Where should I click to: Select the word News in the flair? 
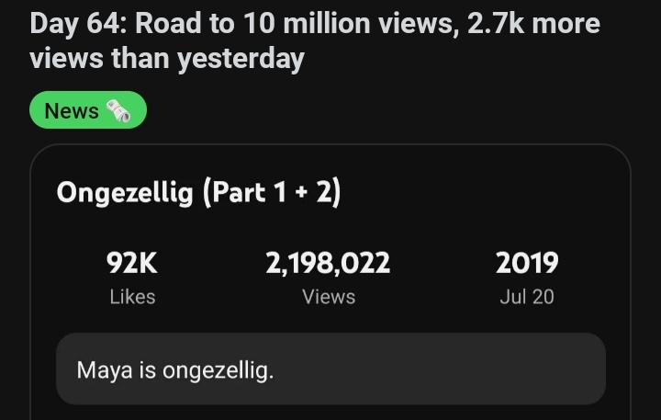[72, 111]
